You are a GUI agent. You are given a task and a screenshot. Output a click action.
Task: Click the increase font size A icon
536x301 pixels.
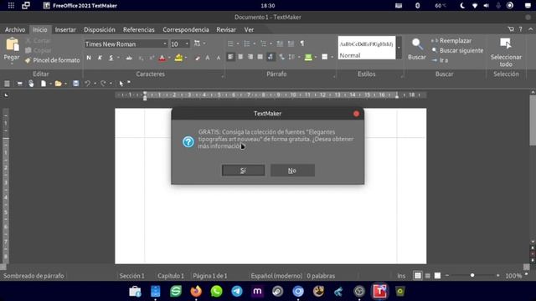[208, 58]
